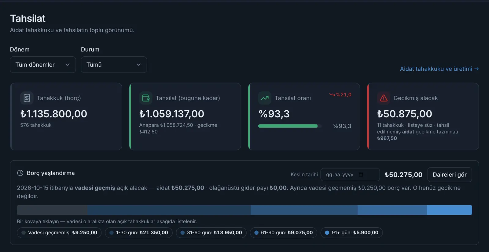Image resolution: width=489 pixels, height=252 pixels.
Task: Click the ₺50.875,00 Gecikmiş alacak amount
Action: (405, 114)
